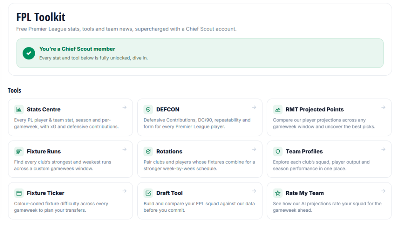Click the arrow on the Rotations card
The image size is (395, 226).
pyautogui.click(x=254, y=149)
